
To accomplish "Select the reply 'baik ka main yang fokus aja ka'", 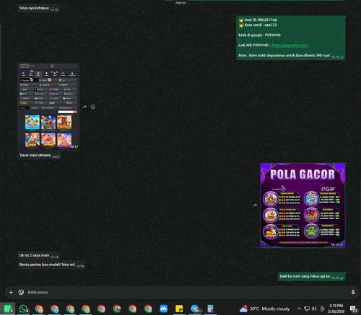I will pos(305,276).
